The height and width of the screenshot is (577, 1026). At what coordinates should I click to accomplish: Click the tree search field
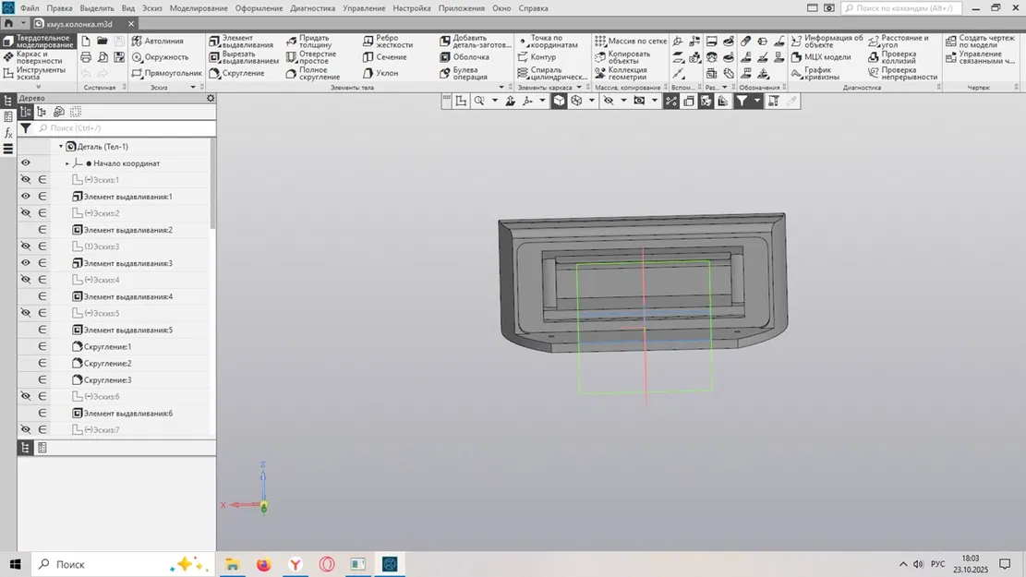coord(126,128)
